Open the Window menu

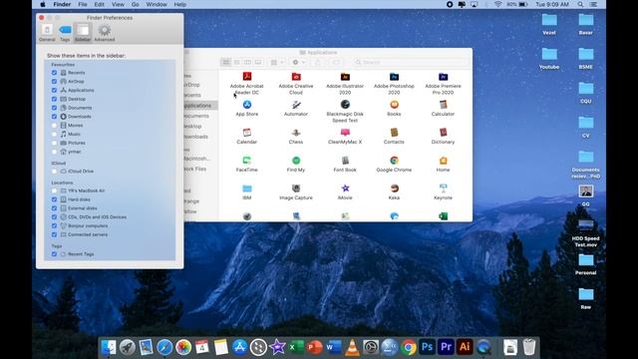tap(157, 4)
